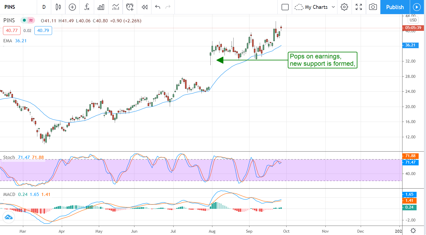This screenshot has width=426, height=235.
Task: Toggle the select layout square icon
Action: coord(285,7)
